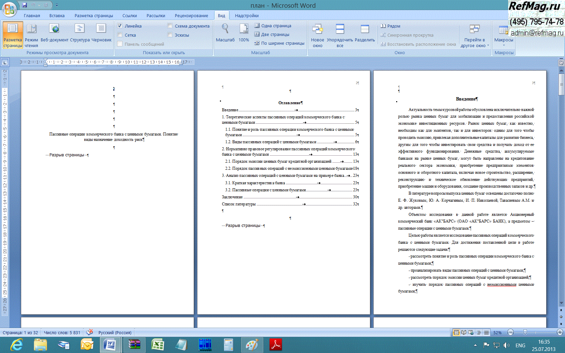Image resolution: width=565 pixels, height=353 pixels.
Task: Click Две страницы button
Action: (272, 34)
